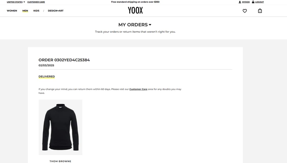
Task: Open the Men menu
Action: (25, 11)
